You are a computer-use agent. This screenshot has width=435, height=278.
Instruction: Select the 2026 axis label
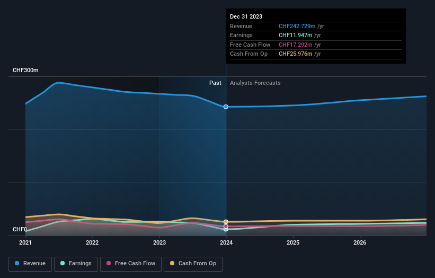pyautogui.click(x=360, y=243)
